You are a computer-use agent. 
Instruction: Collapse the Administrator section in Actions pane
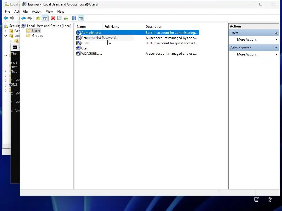click(x=276, y=48)
